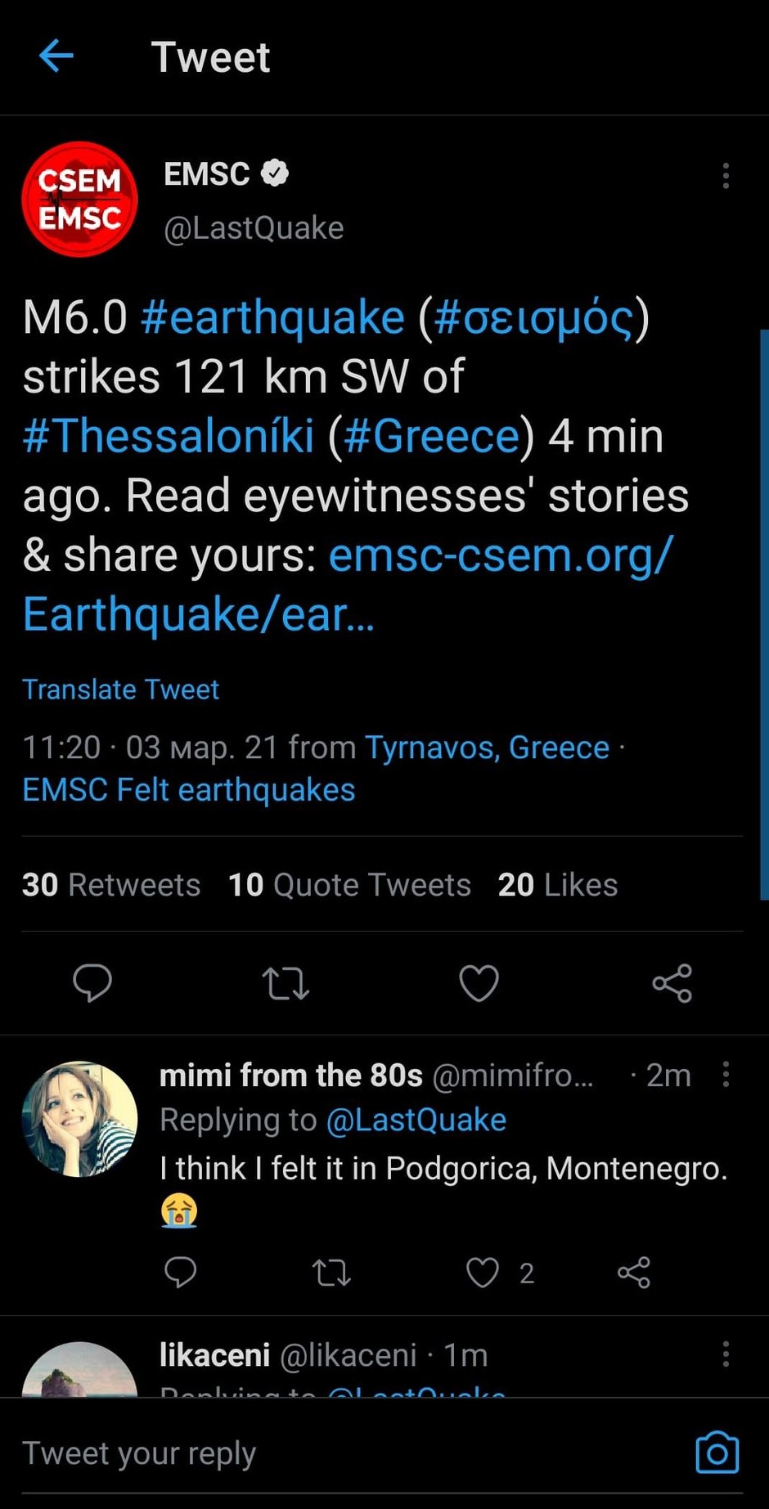This screenshot has width=769, height=1509.
Task: Retweet the EMSC earthquake tweet
Action: 286,983
